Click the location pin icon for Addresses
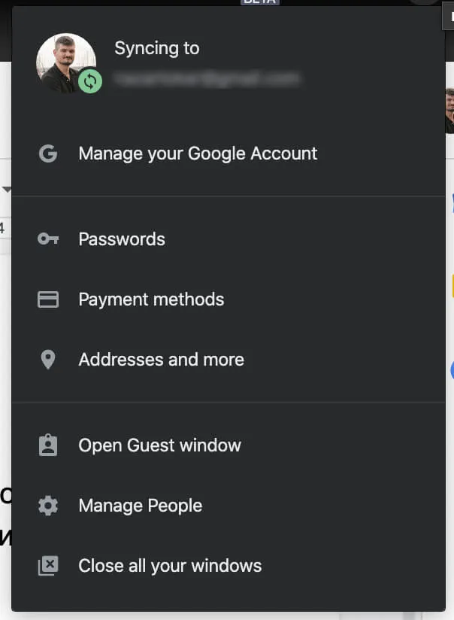The height and width of the screenshot is (620, 454). click(x=48, y=359)
